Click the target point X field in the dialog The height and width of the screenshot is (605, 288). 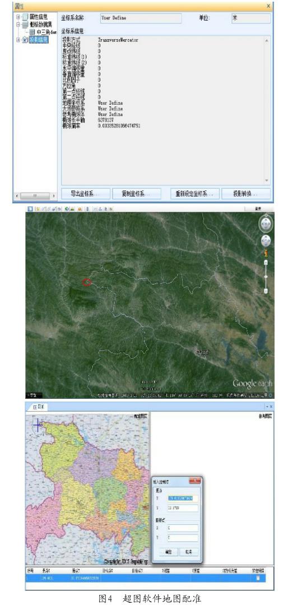(x=183, y=528)
